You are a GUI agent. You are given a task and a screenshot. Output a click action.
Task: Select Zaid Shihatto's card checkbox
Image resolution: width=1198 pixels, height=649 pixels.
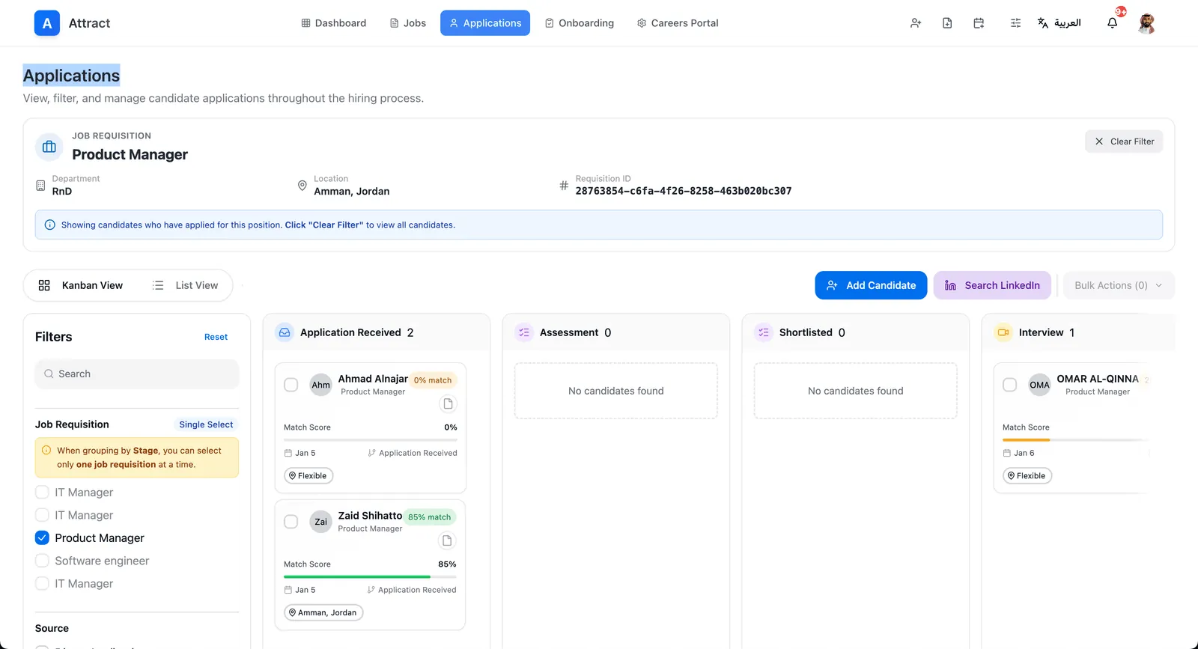[291, 522]
